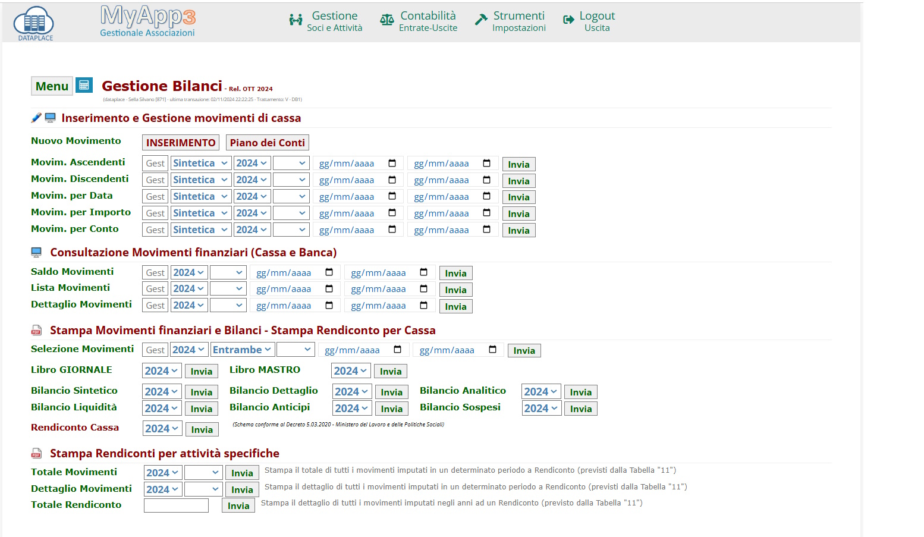The width and height of the screenshot is (924, 537).
Task: Click the Gestione people icon
Action: tap(296, 20)
